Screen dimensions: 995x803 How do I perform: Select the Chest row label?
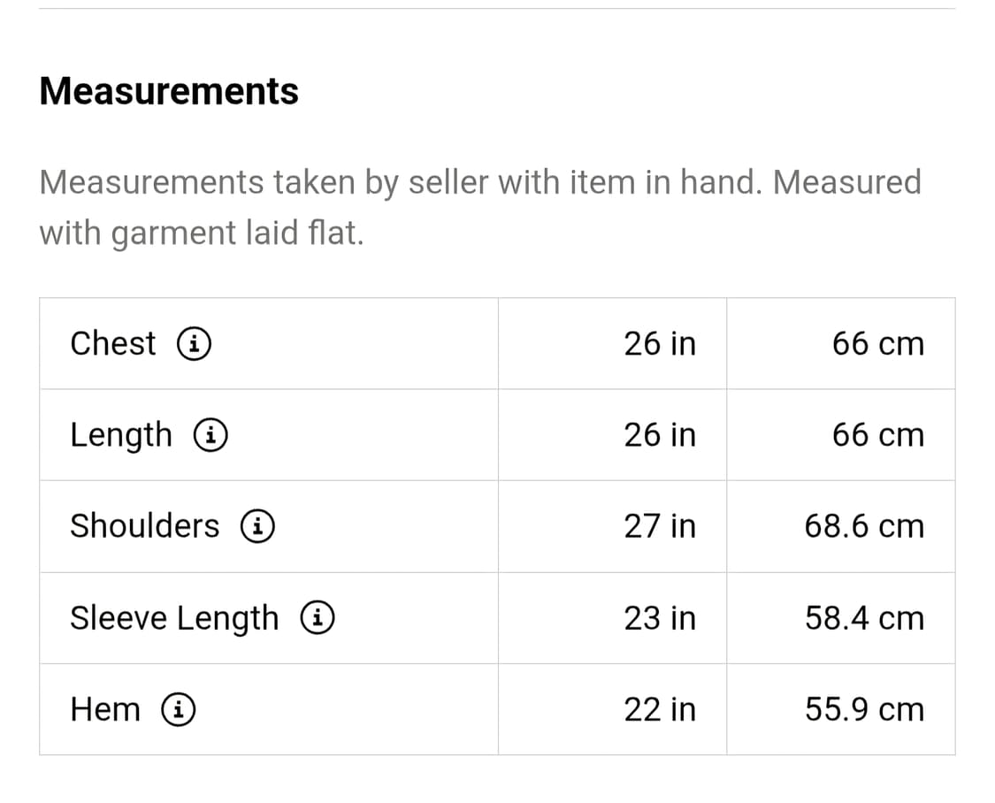[113, 343]
